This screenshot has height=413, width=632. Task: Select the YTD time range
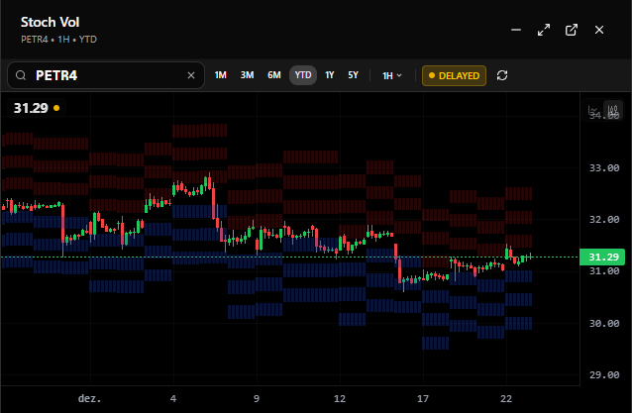[303, 75]
